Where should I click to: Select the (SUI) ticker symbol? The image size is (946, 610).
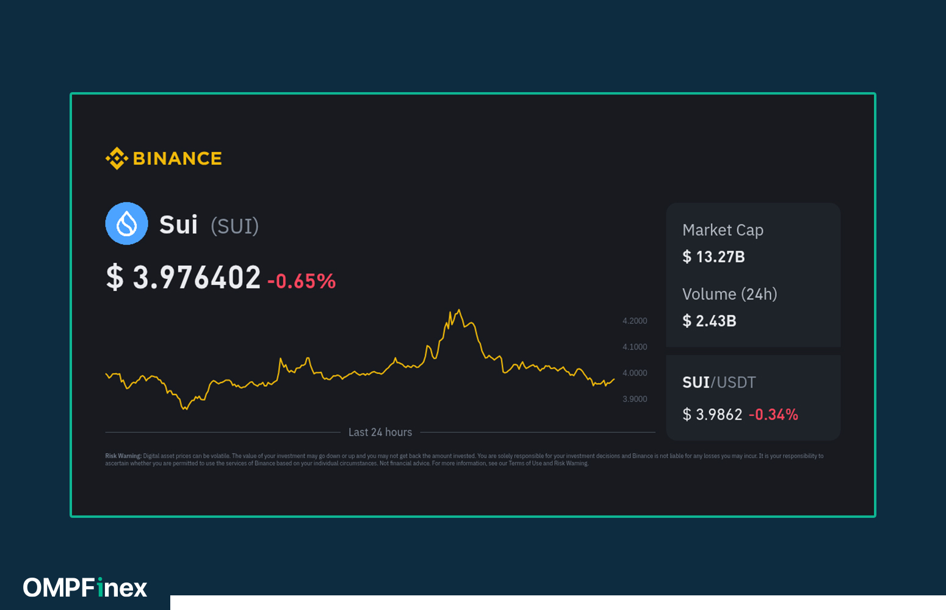click(x=235, y=226)
